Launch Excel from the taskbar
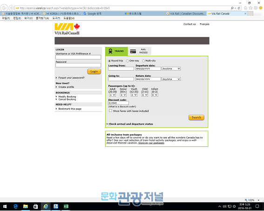The image size is (264, 211). tap(66, 206)
